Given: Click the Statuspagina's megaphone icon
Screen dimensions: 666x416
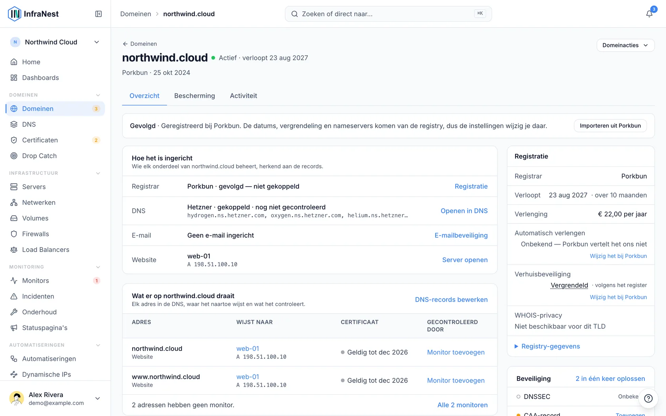Looking at the screenshot, I should coord(14,328).
